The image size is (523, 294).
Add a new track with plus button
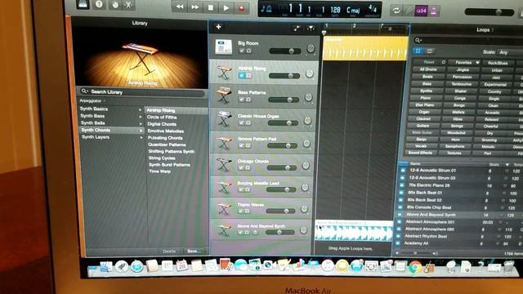click(218, 27)
